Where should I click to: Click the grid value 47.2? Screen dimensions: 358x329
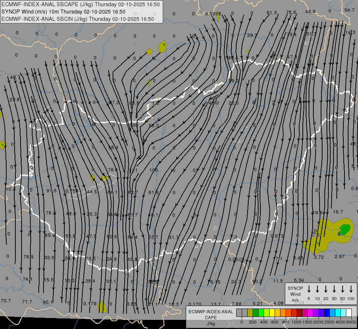pyautogui.click(x=114, y=102)
